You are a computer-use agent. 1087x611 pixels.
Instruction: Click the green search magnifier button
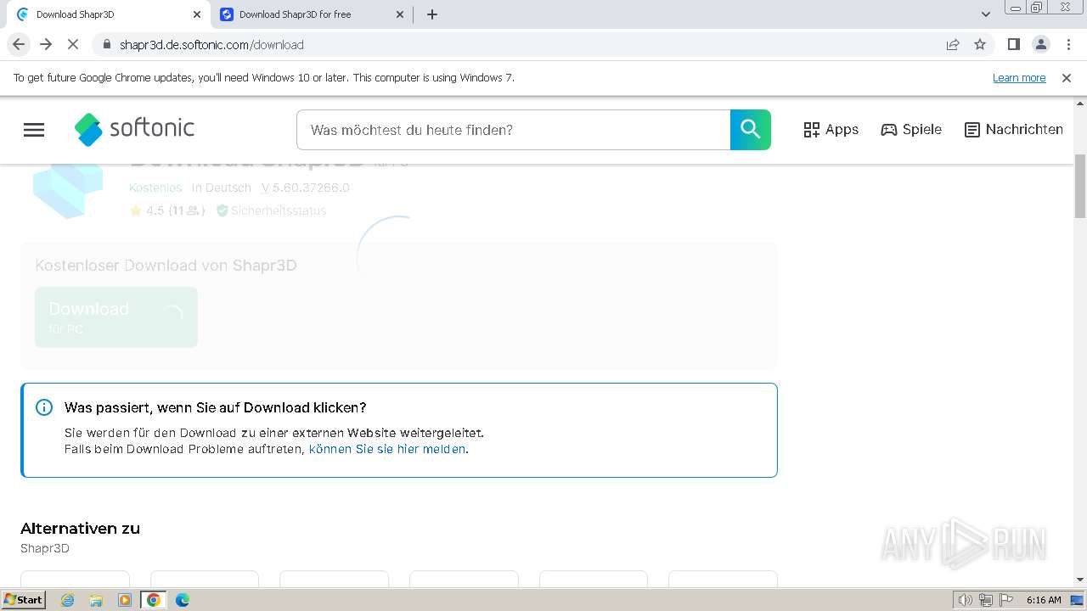751,130
